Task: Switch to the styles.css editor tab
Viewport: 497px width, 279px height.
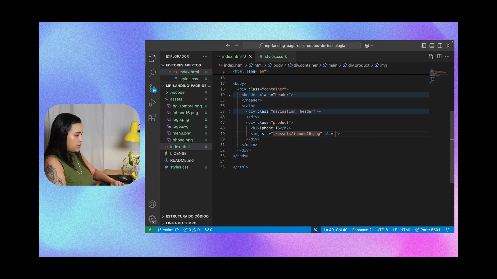Action: tap(274, 56)
